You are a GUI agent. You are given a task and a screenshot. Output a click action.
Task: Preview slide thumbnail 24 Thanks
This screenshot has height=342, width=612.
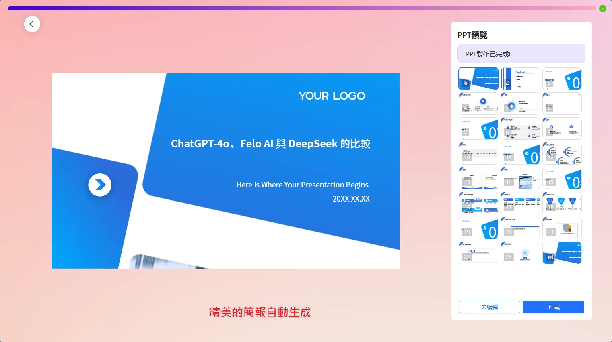tap(562, 253)
